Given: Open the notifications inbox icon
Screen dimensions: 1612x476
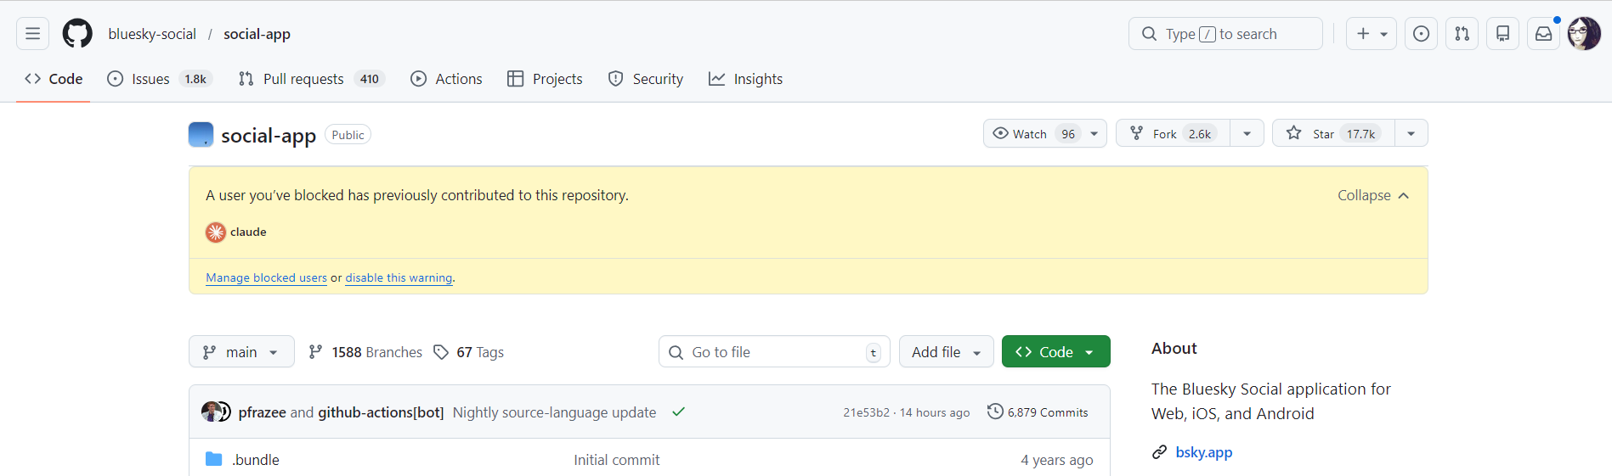Looking at the screenshot, I should coord(1543,34).
